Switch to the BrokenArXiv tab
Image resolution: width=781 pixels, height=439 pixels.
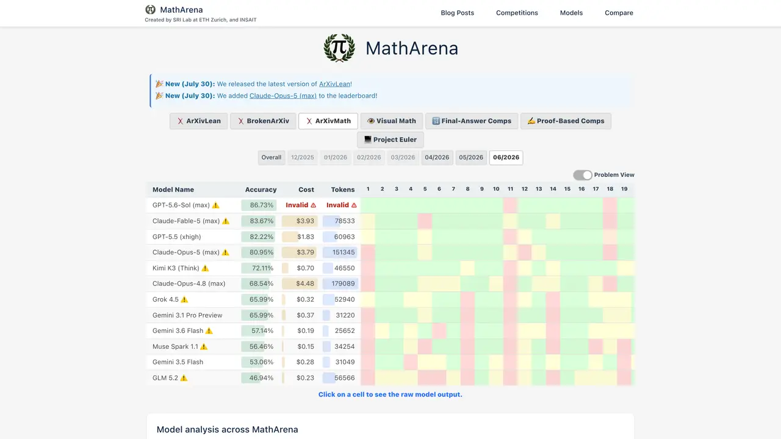pos(263,121)
